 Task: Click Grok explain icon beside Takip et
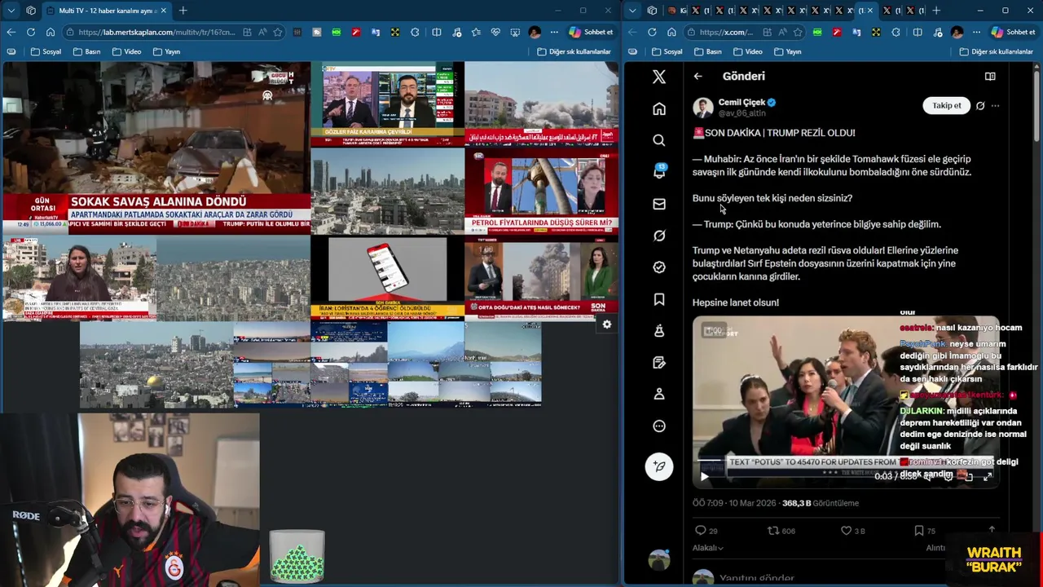click(980, 106)
